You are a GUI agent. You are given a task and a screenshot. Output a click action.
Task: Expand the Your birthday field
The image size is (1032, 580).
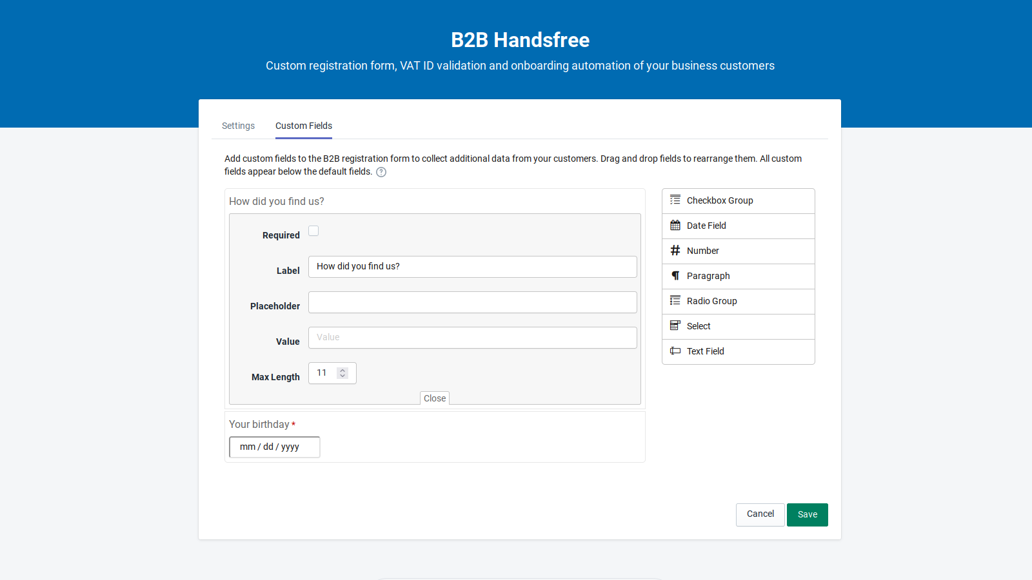coord(259,424)
